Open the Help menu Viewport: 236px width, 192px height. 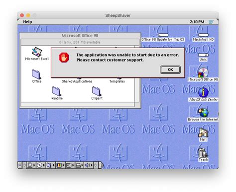coord(27,22)
